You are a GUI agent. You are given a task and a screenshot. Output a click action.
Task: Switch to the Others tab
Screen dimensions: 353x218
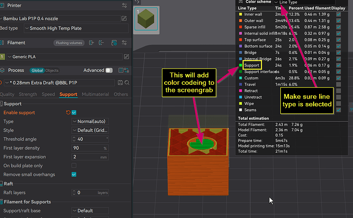point(121,94)
